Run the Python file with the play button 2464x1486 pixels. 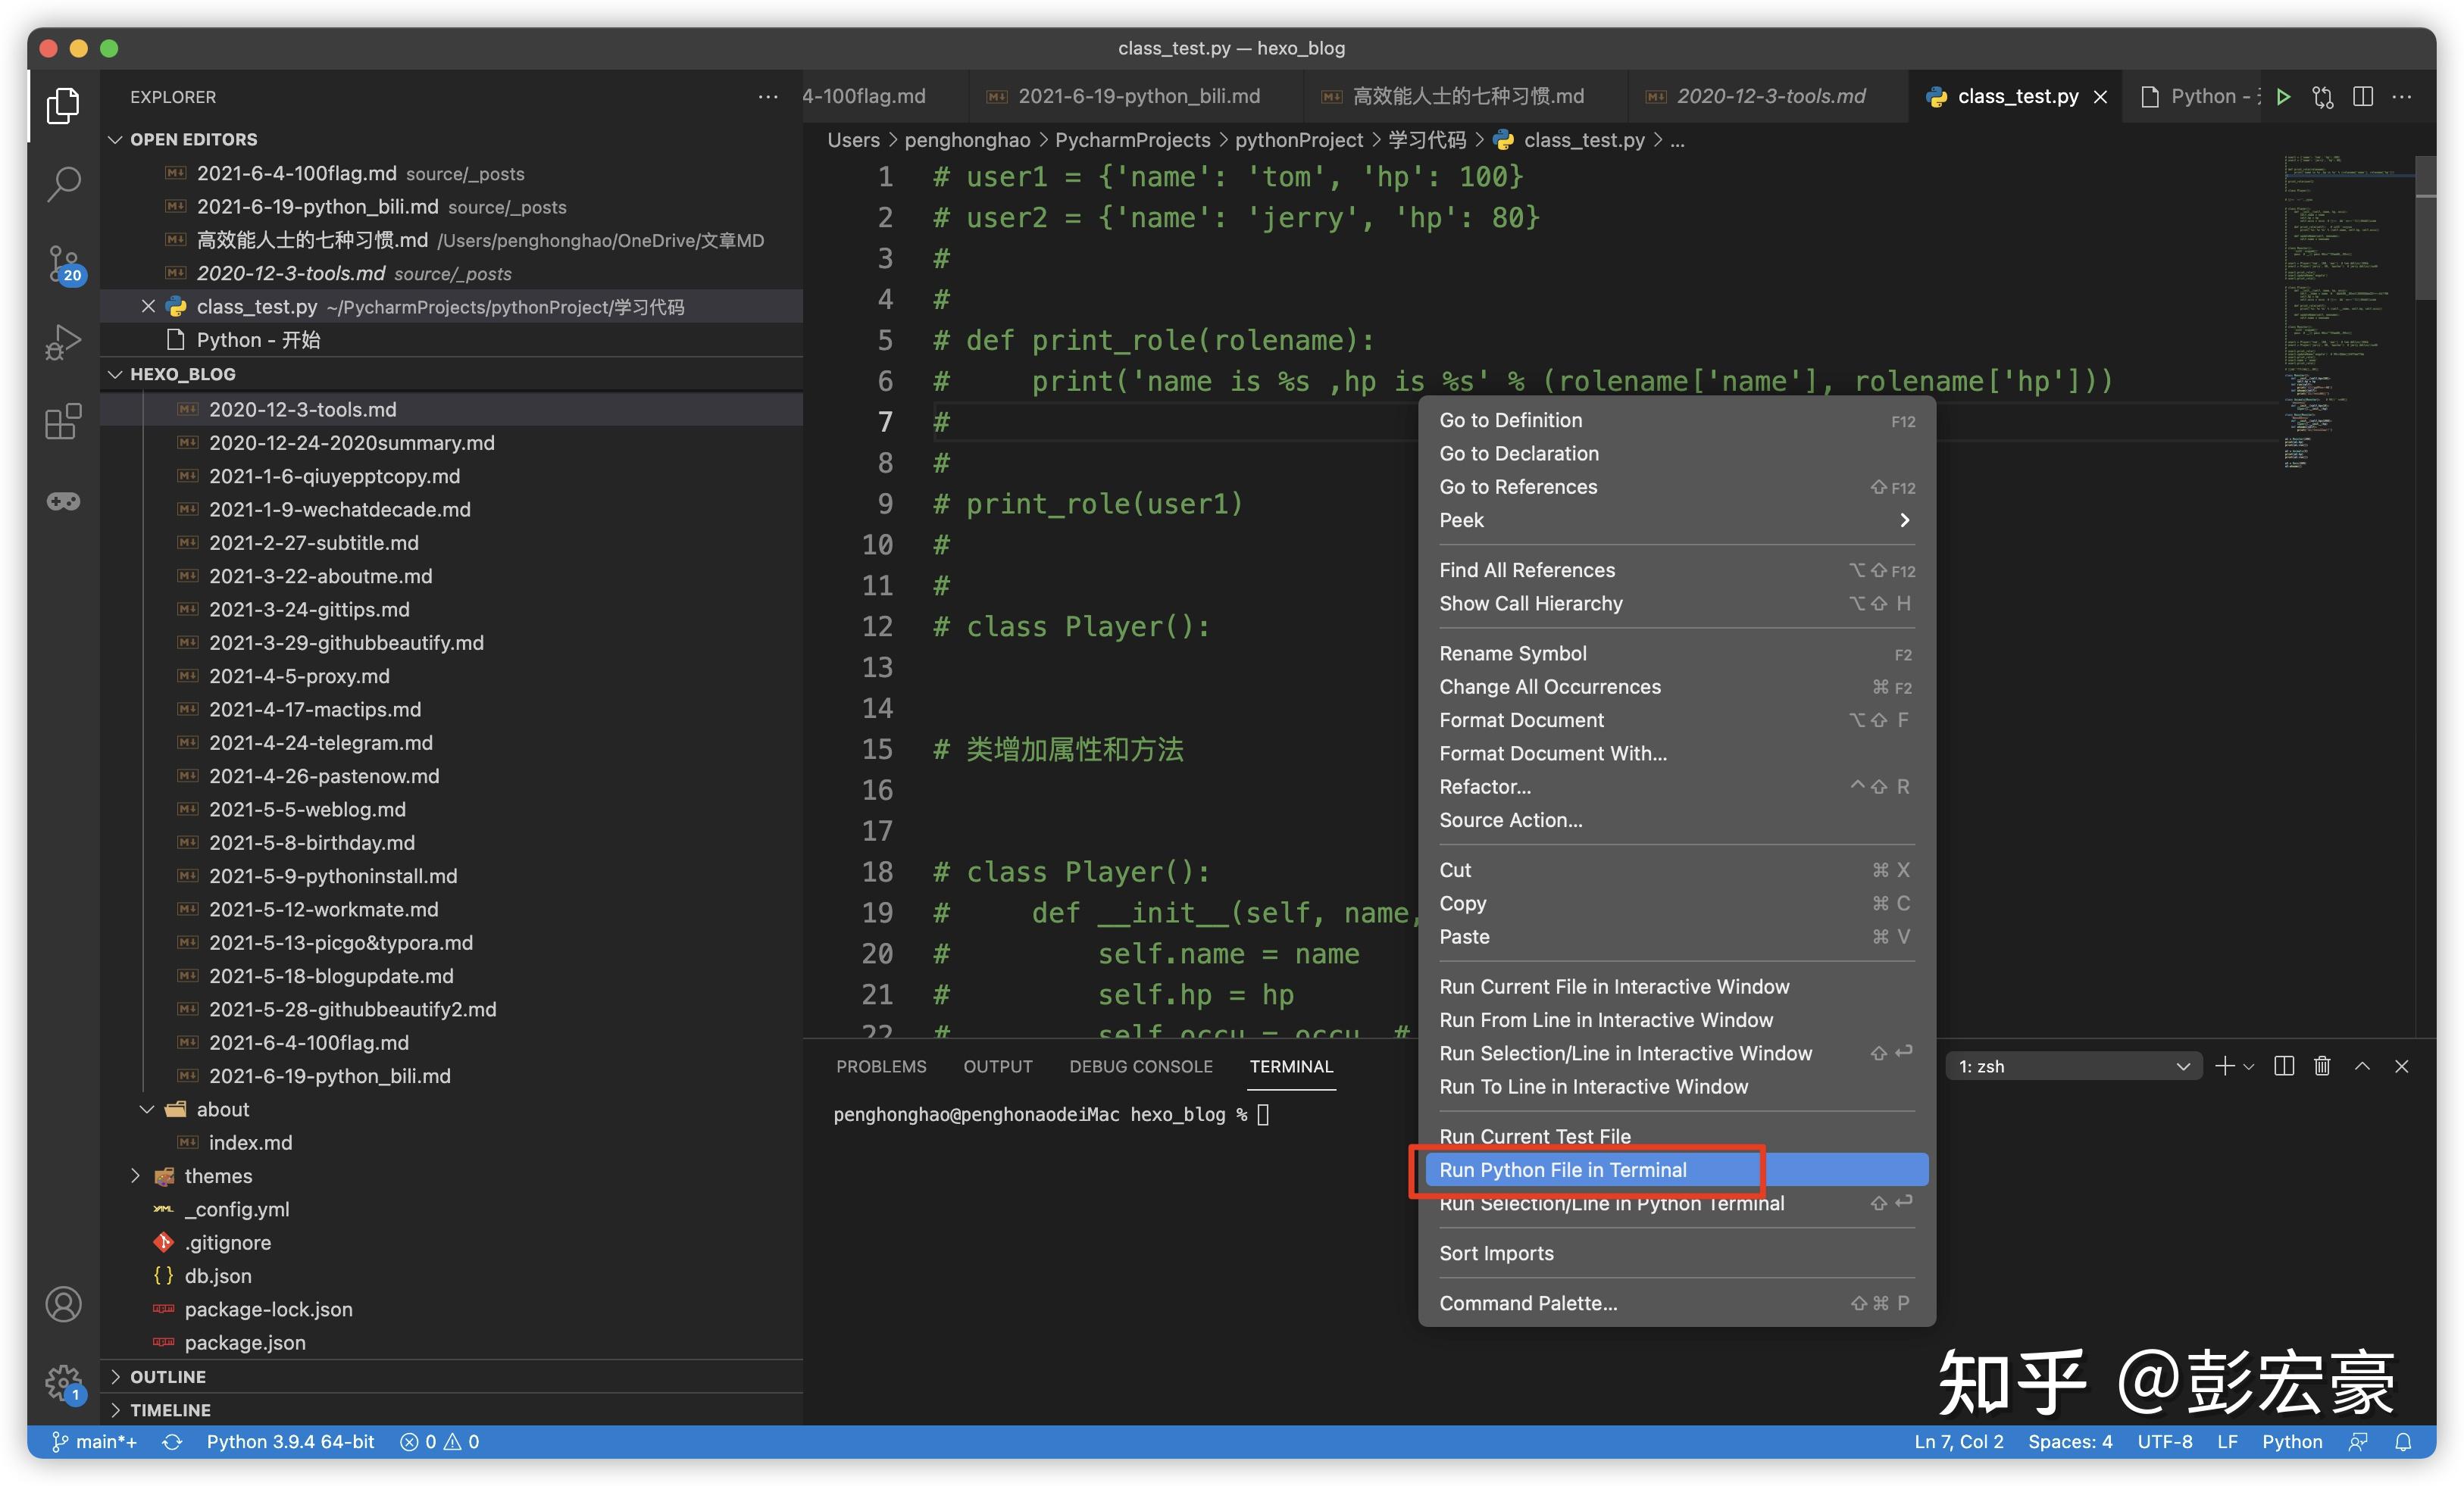click(x=2283, y=96)
